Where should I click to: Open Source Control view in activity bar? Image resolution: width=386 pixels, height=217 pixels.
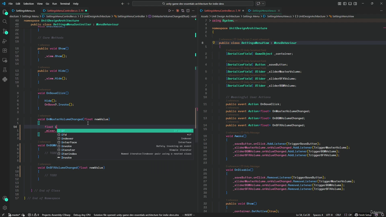point(5,31)
